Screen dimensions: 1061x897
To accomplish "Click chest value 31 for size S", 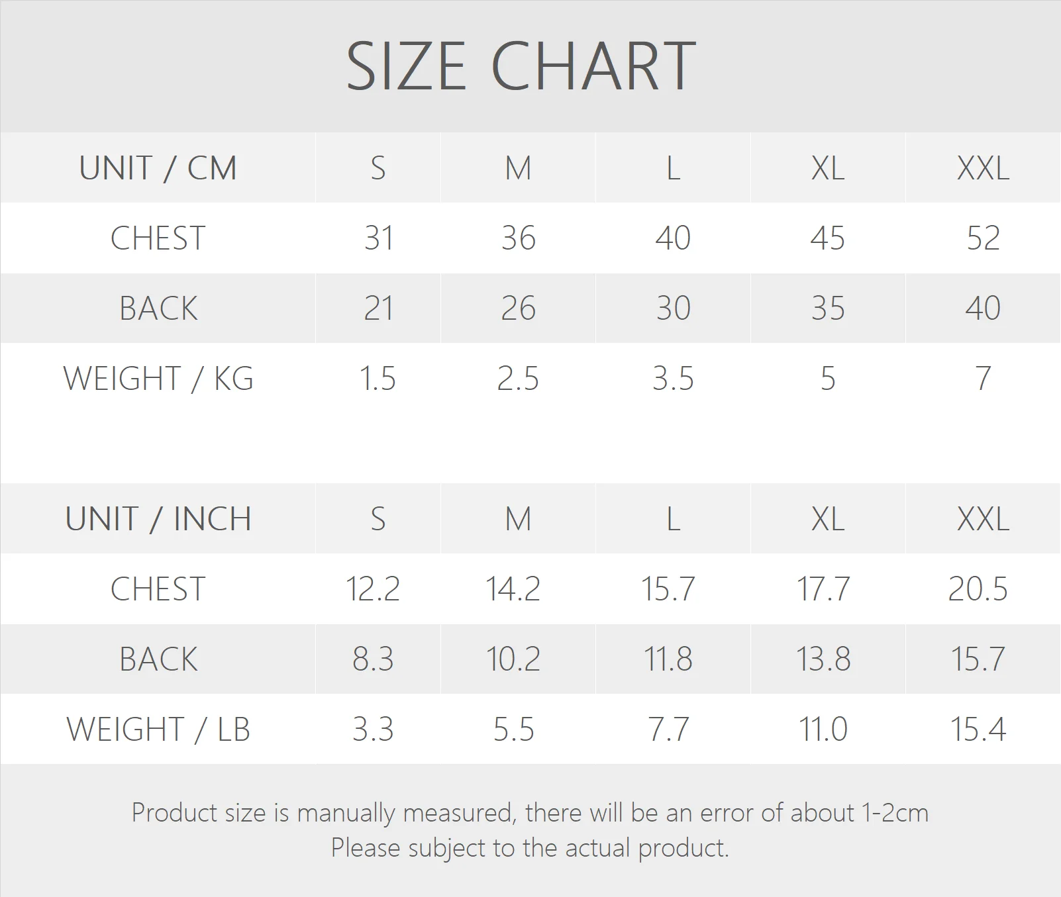I will click(378, 238).
